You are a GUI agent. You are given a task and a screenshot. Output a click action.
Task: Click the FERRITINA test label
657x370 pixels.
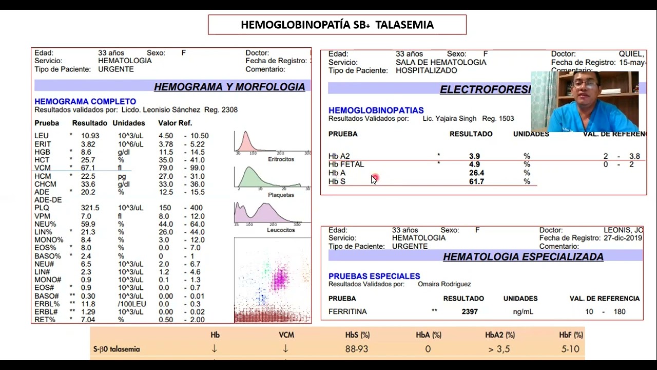tap(347, 311)
